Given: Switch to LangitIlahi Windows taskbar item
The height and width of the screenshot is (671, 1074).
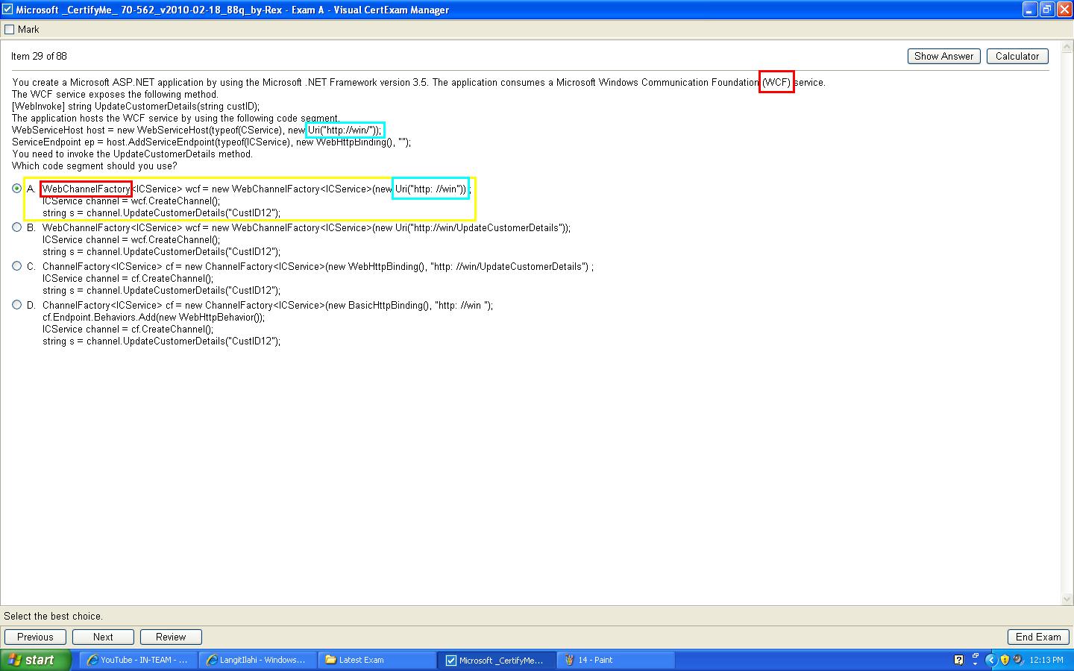Looking at the screenshot, I should (257, 660).
